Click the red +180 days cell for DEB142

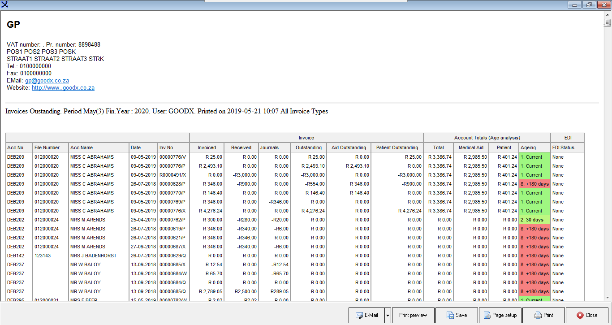pyautogui.click(x=534, y=256)
